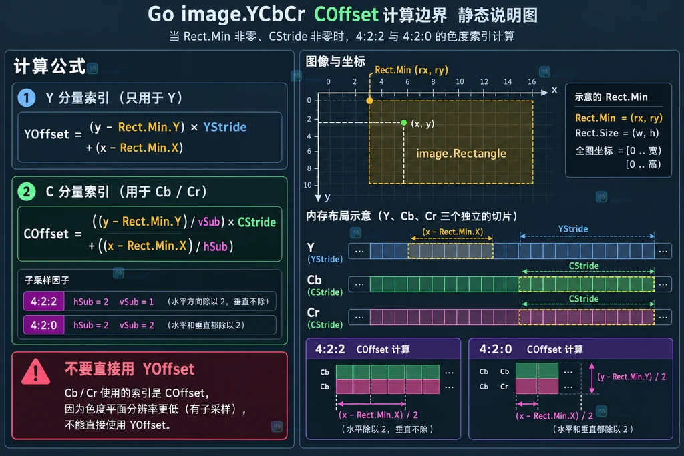Click the 'Y 分量索引（只用于 Y）' heading
Image resolution: width=684 pixels, height=456 pixels.
click(x=114, y=97)
